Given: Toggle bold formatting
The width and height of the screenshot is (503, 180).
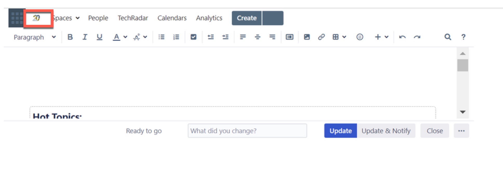Looking at the screenshot, I should click(x=70, y=37).
